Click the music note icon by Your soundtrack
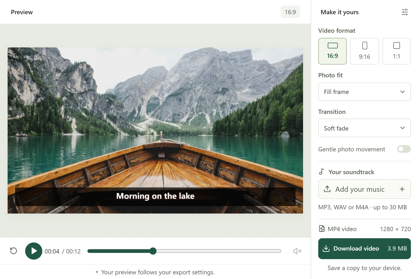Screen dimensions: 418x279 click(322, 172)
